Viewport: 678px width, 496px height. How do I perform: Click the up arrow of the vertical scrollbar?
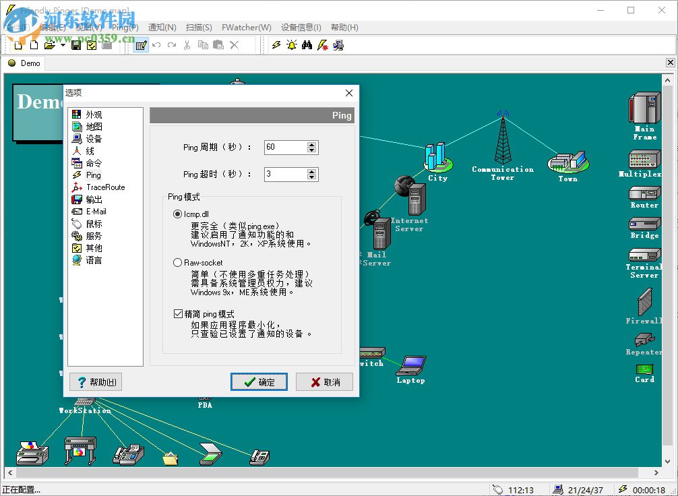point(667,80)
